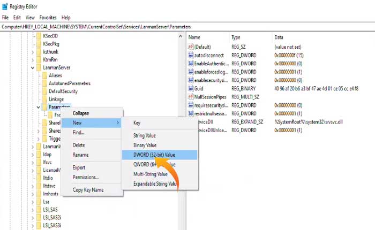The image size is (375, 230).
Task: Expand the ldap tree node
Action: (x=33, y=155)
